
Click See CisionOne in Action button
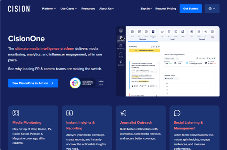[33, 83]
